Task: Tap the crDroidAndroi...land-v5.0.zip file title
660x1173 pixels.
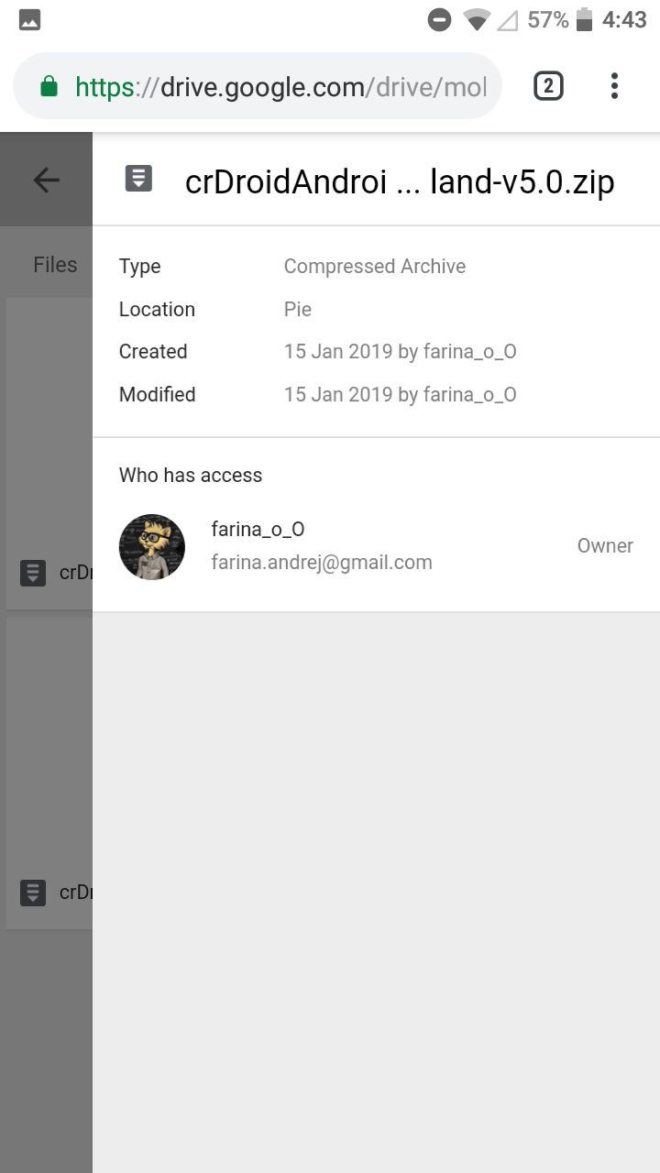Action: click(x=400, y=181)
